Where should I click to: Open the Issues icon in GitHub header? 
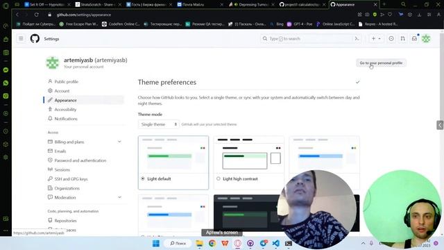click(x=391, y=39)
